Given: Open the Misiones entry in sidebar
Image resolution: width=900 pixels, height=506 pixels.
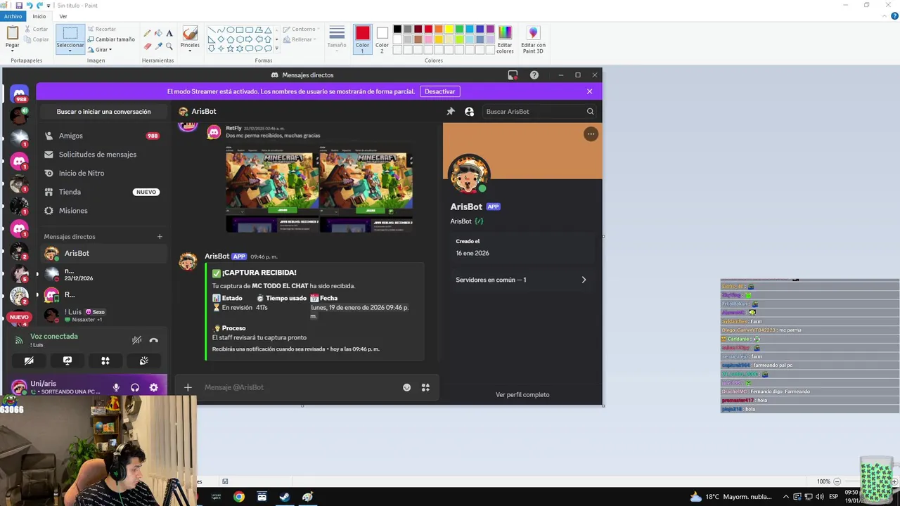Looking at the screenshot, I should [103, 211].
